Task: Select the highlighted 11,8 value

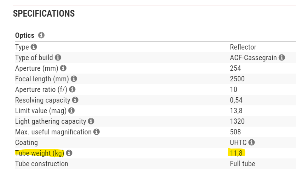Action: [x=236, y=153]
